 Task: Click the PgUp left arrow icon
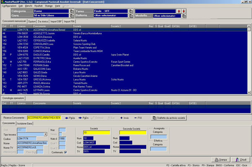pos(67,118)
